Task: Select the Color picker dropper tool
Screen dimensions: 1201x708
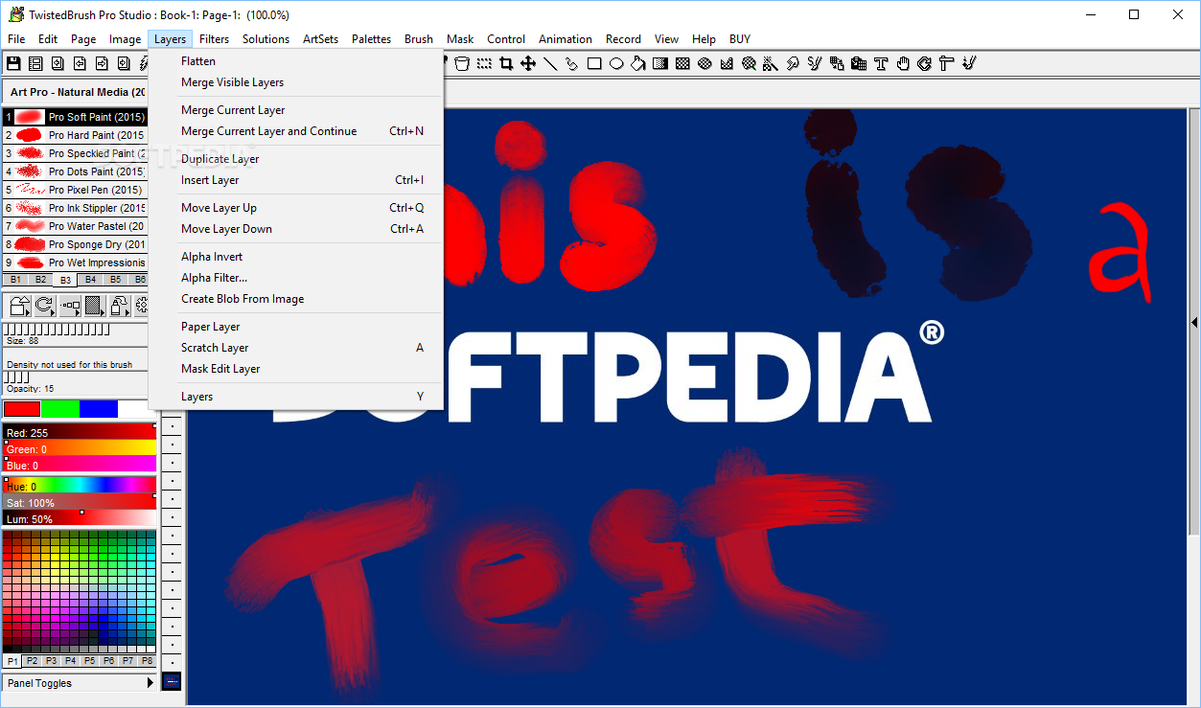Action: tap(571, 63)
